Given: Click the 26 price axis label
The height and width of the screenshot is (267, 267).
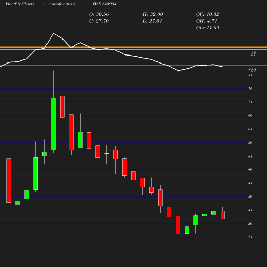Looking at the screenshot, I should click(x=250, y=224).
